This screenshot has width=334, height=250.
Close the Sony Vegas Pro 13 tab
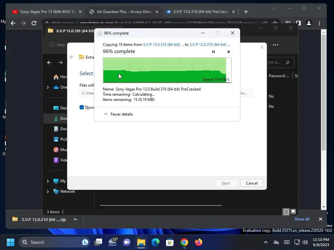(x=80, y=12)
